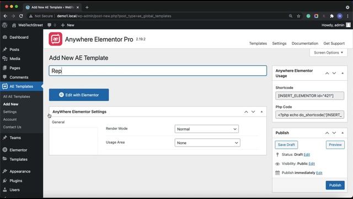Collapse the AnyWhere Elementor Settings panel
353x199 pixels.
261,112
